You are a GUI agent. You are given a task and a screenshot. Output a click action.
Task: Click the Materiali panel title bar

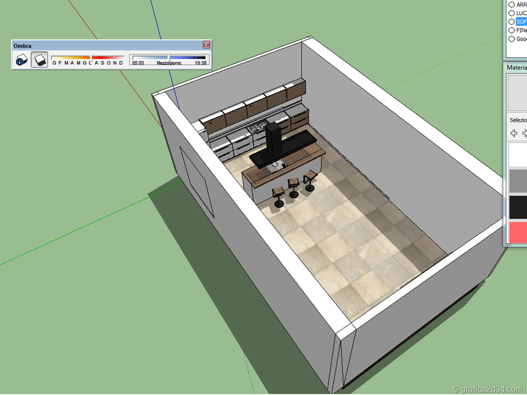516,67
